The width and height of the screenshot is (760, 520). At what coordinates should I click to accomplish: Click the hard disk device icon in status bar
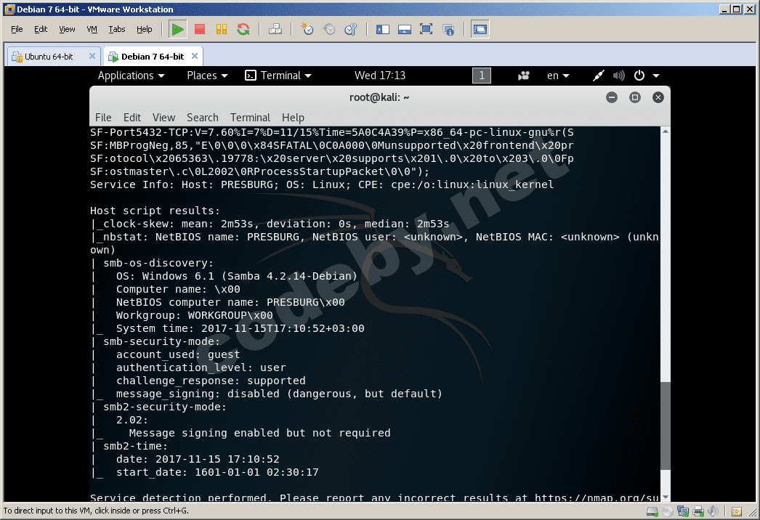point(652,511)
